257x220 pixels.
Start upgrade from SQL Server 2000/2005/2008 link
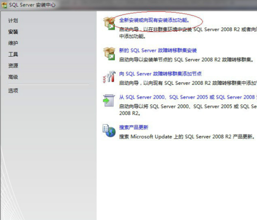188,97
